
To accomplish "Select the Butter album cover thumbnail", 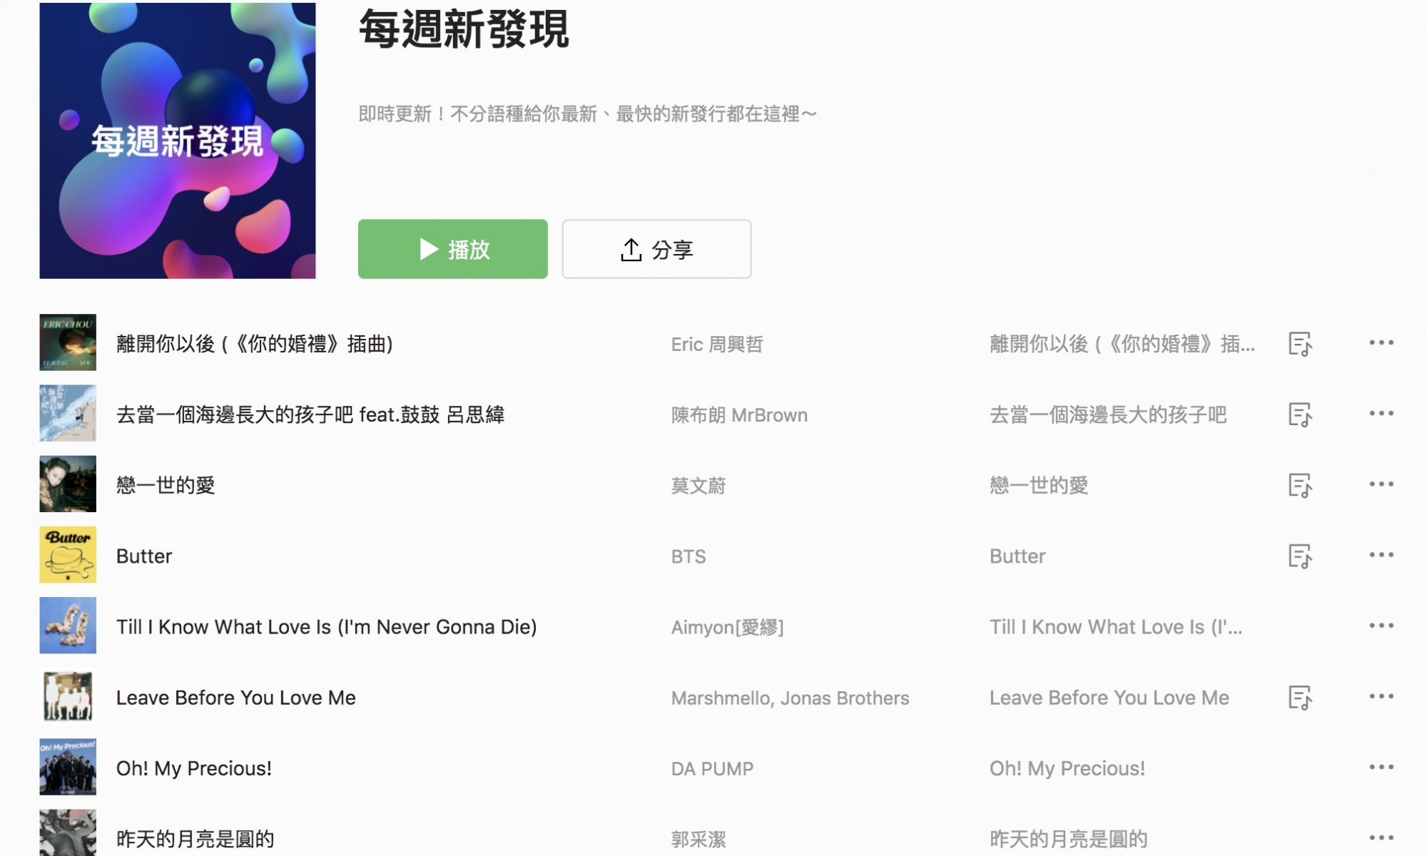I will [68, 555].
